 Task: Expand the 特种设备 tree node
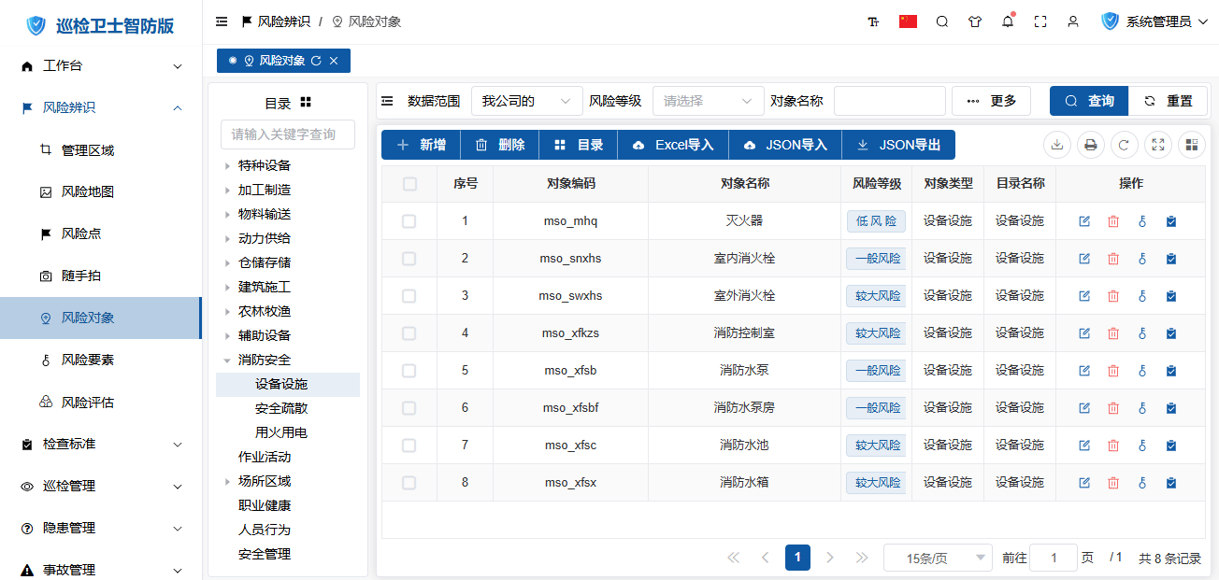227,166
